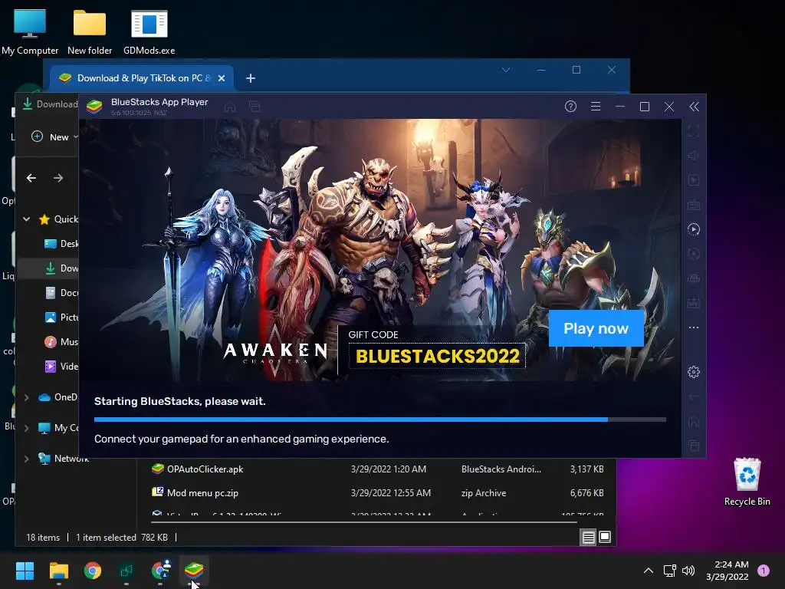Click the volume speaker icon in BlueStacks sidebar

click(693, 156)
